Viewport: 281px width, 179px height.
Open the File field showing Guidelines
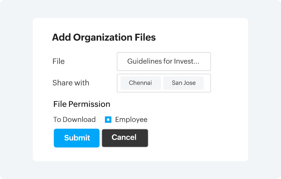164,61
